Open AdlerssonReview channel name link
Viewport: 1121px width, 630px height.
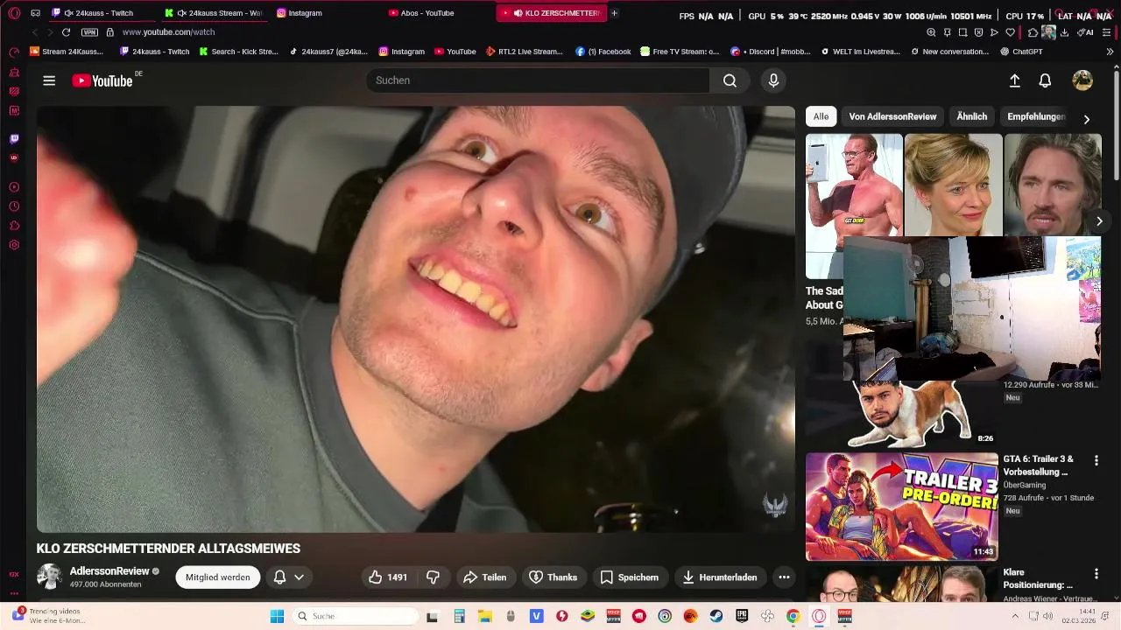pos(109,571)
